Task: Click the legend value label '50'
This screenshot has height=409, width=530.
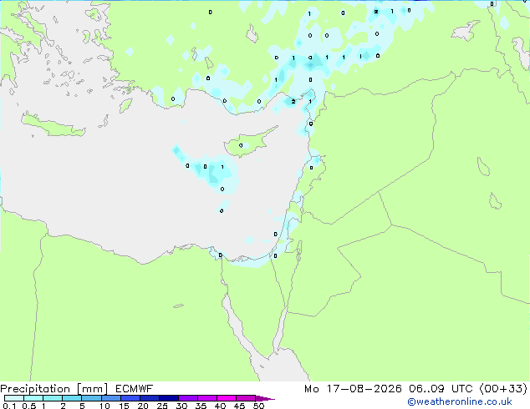Action: pyautogui.click(x=259, y=406)
